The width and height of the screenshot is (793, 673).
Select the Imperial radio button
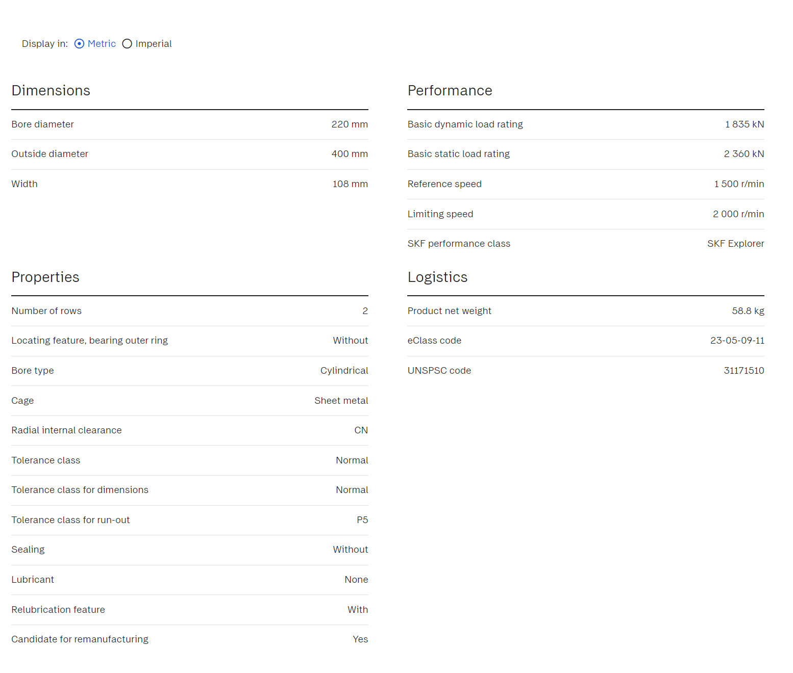pyautogui.click(x=127, y=44)
